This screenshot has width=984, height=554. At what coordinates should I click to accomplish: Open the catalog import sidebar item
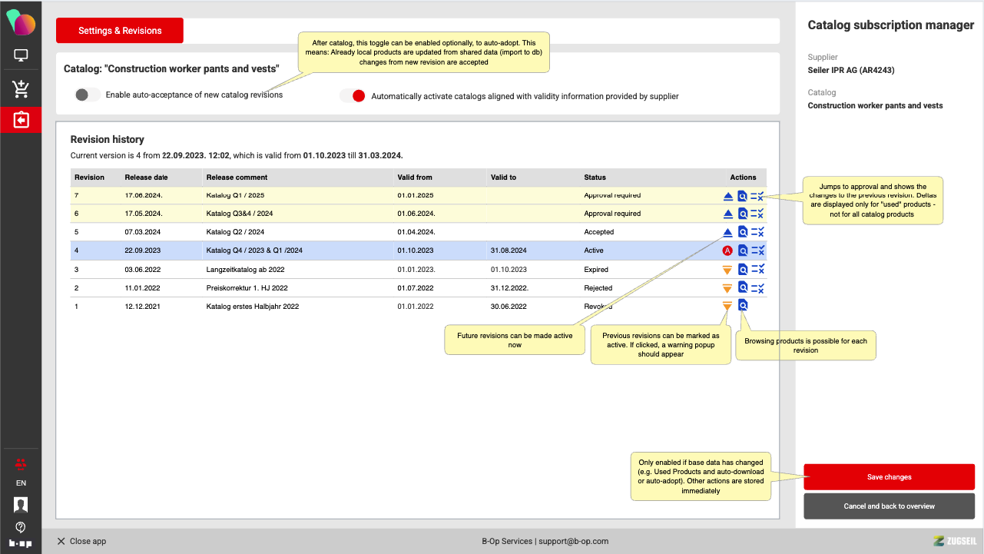tap(21, 121)
